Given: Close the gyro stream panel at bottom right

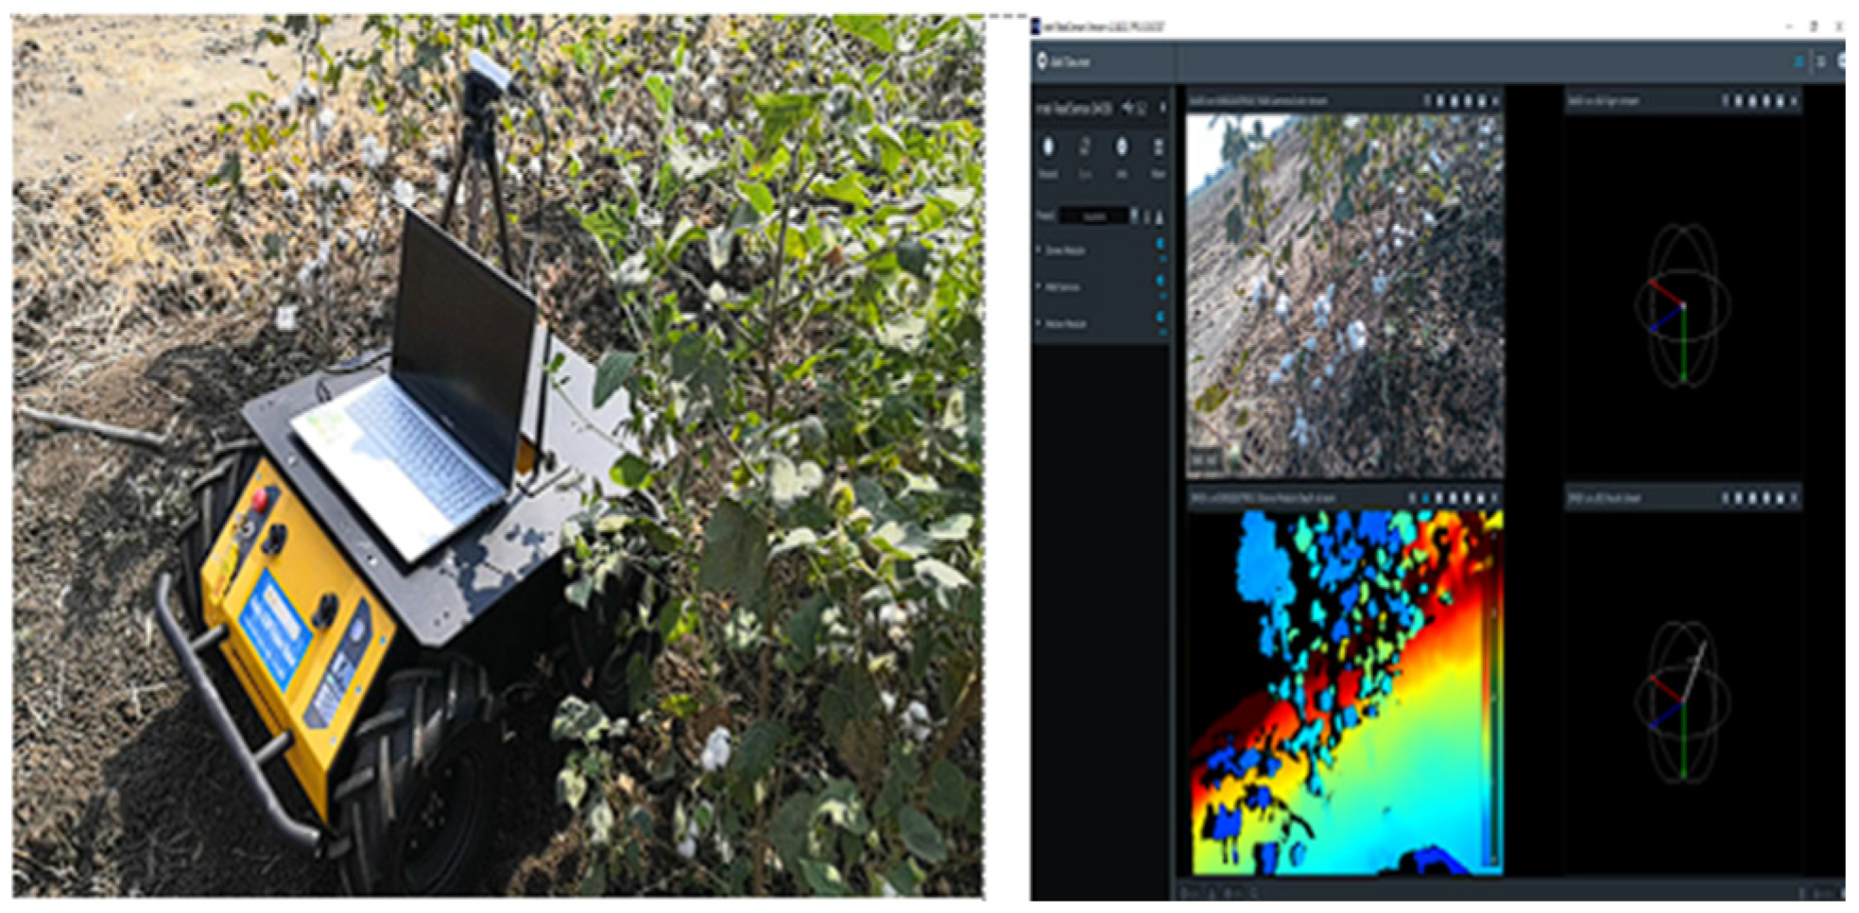Looking at the screenshot, I should (x=1793, y=498).
